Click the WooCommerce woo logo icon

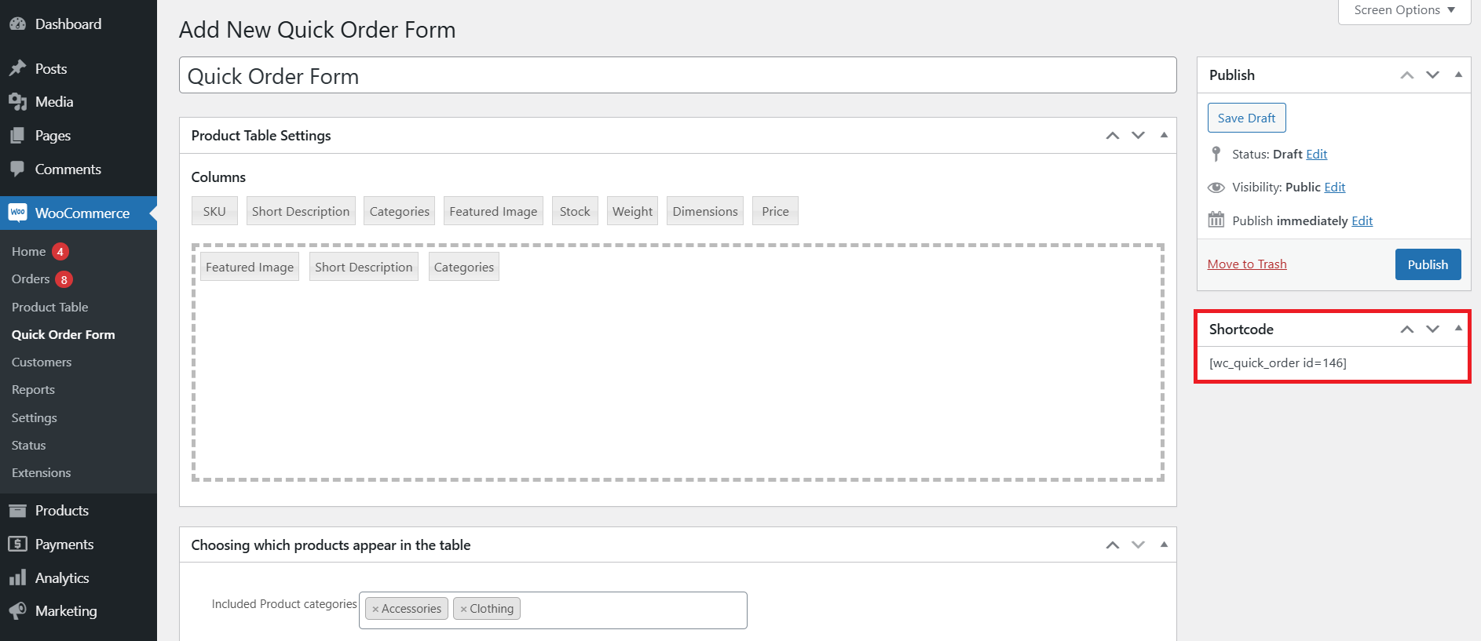tap(17, 213)
